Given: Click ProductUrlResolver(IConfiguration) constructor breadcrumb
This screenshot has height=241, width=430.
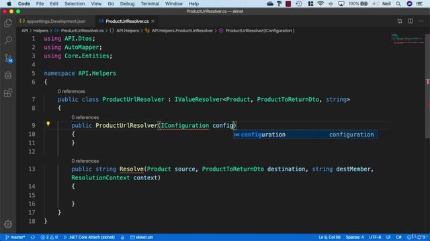Looking at the screenshot, I should click(259, 31).
